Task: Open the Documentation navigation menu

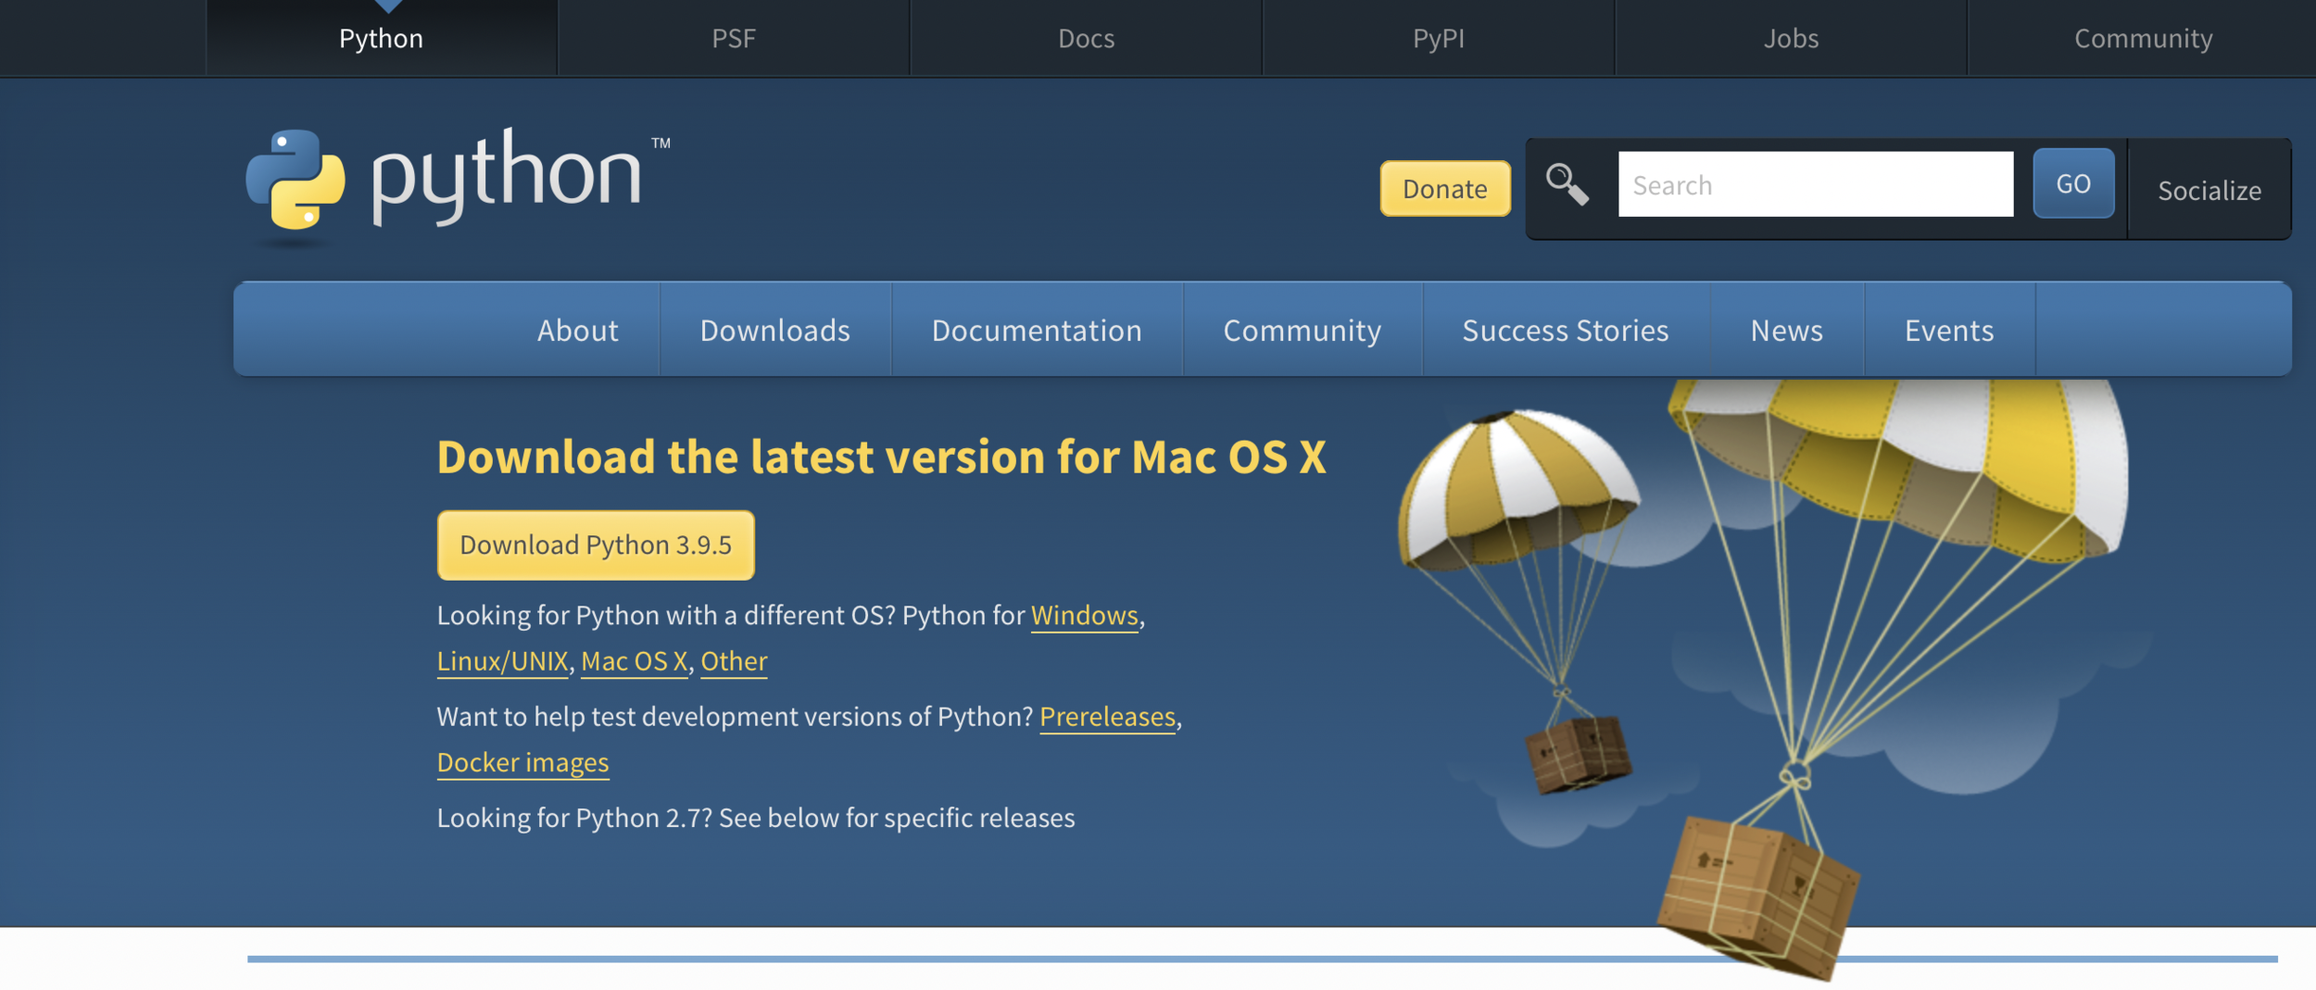Action: (x=1037, y=330)
